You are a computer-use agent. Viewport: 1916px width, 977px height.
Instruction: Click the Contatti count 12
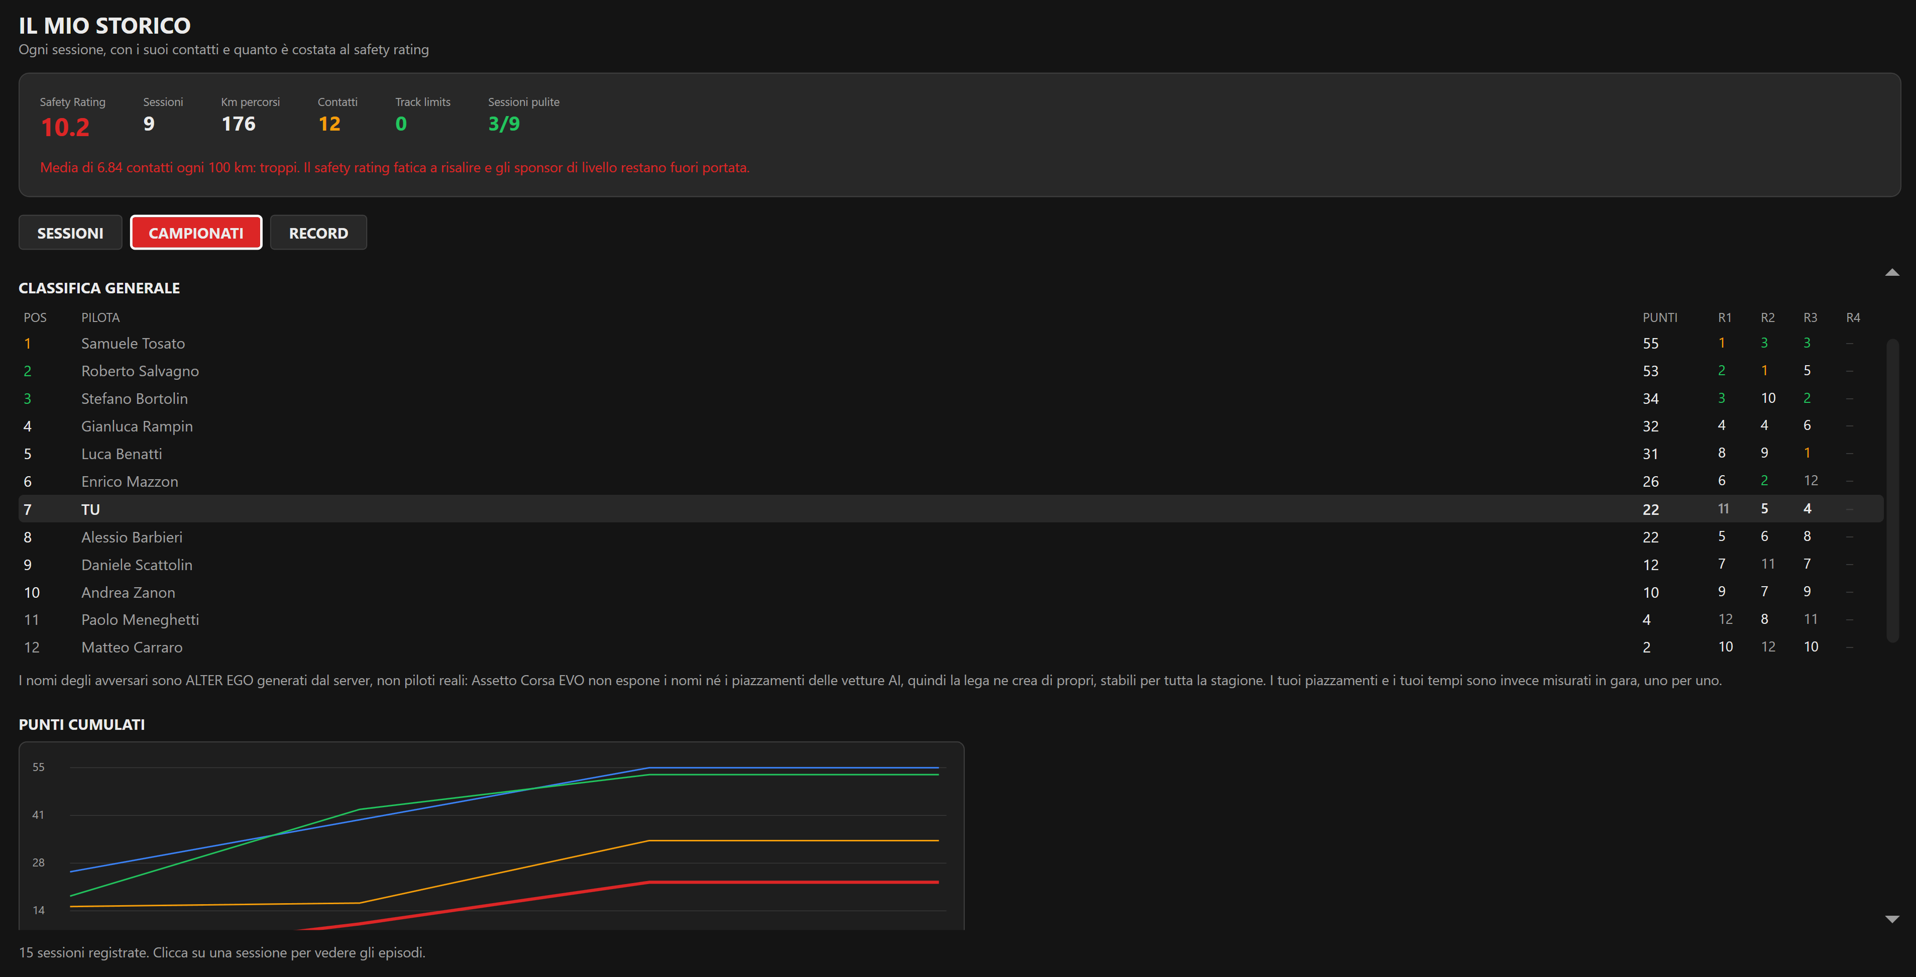tap(329, 124)
